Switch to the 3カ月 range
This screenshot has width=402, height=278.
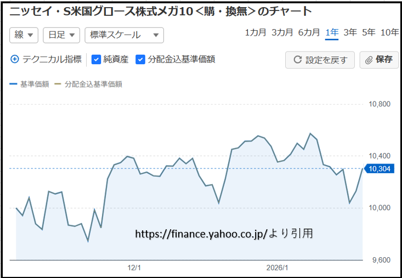tap(282, 32)
